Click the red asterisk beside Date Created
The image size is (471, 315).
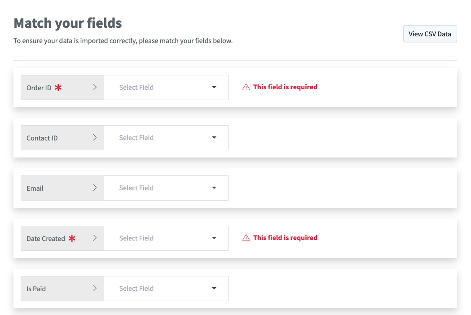pyautogui.click(x=72, y=239)
